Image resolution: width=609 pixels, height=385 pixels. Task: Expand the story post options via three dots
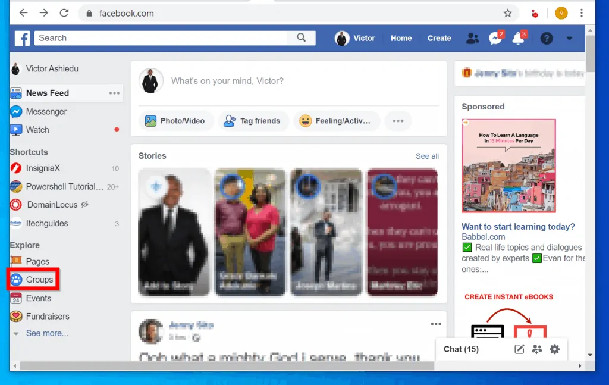435,323
